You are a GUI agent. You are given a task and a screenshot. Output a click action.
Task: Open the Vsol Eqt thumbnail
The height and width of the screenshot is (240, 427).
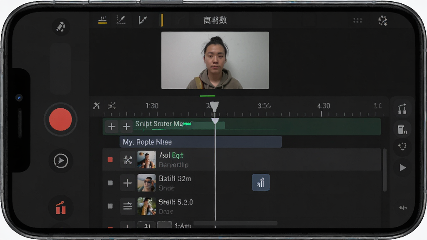146,160
